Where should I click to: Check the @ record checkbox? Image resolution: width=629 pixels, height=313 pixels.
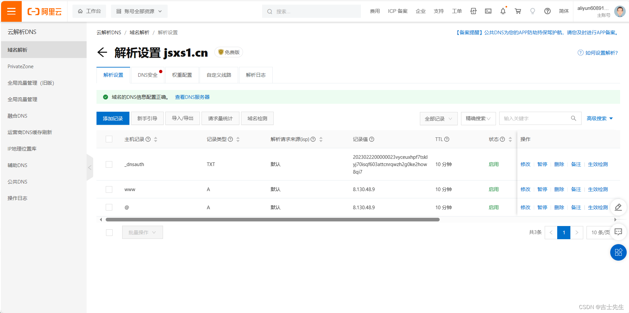(x=109, y=207)
